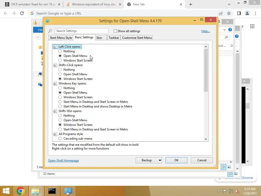Reload the page in Chrome
Viewport: 261px width, 196px height.
click(22, 13)
